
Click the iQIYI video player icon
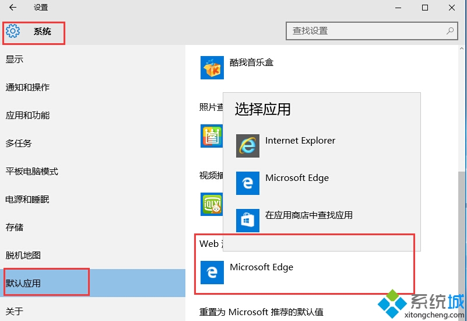click(212, 204)
